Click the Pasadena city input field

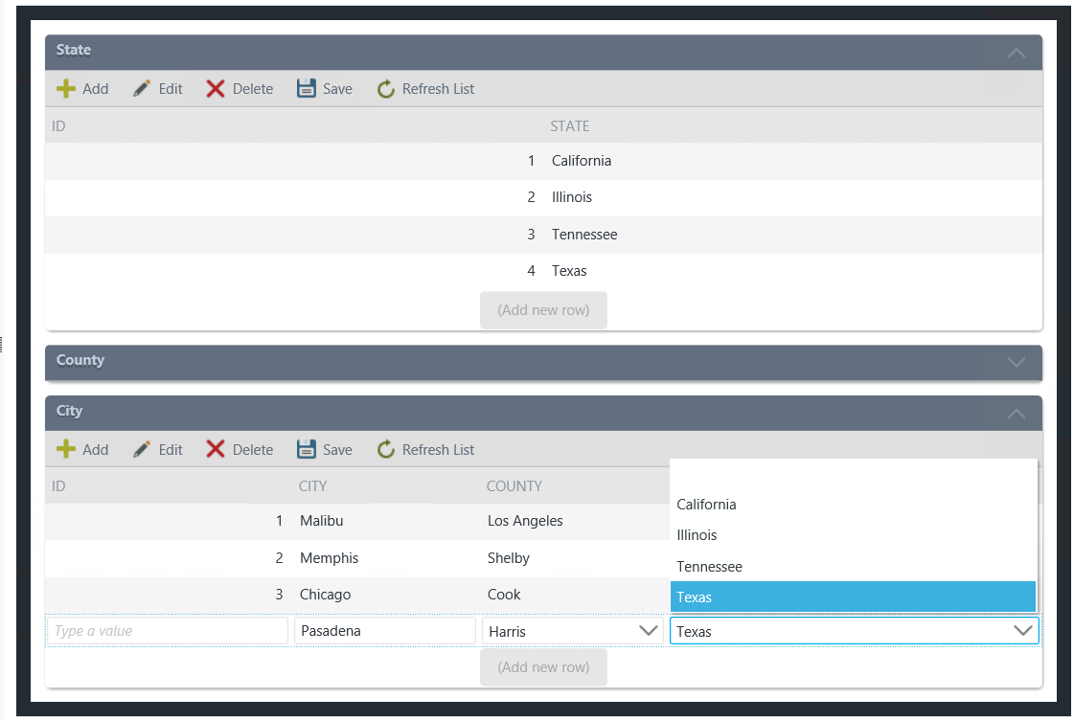click(x=385, y=631)
